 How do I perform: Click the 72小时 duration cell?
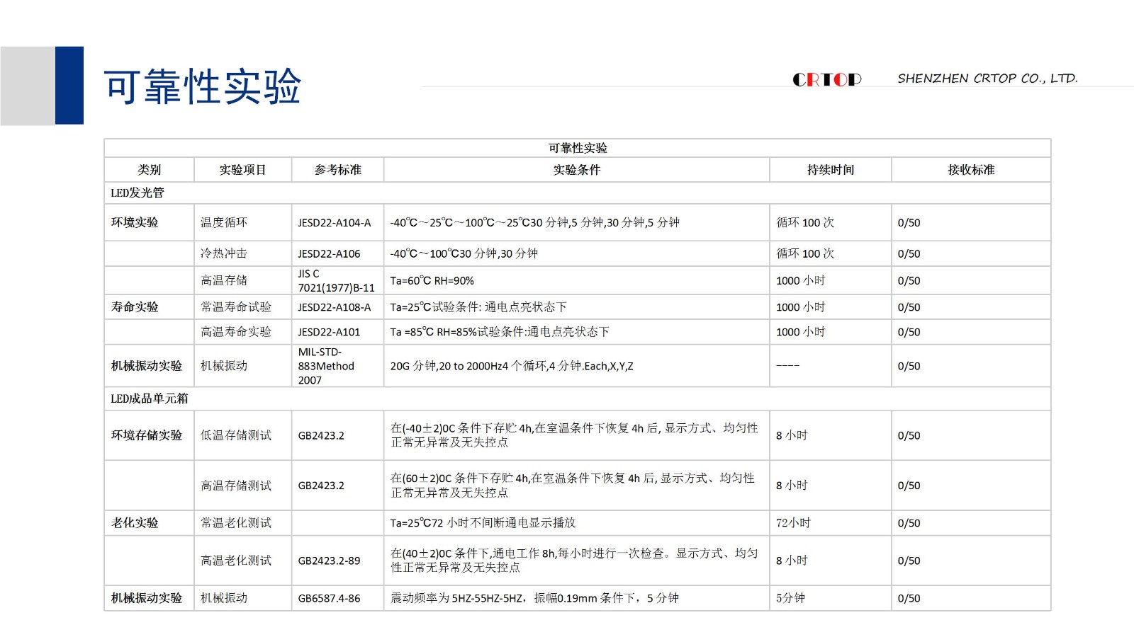[x=830, y=523]
